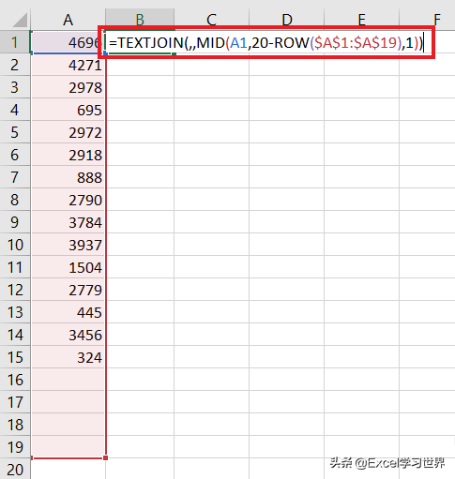Select row 11 header
Screen dimensions: 455x479
coord(15,267)
